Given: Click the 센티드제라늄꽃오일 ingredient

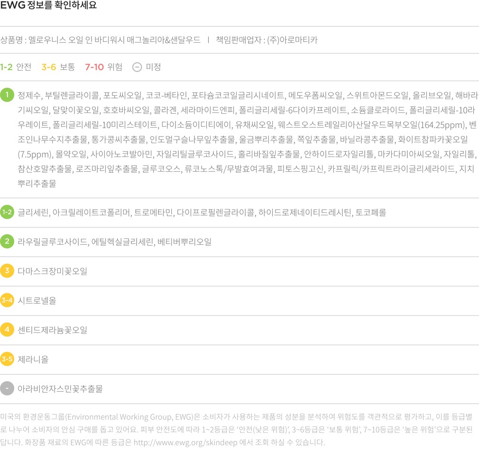Looking at the screenshot, I should tap(52, 330).
